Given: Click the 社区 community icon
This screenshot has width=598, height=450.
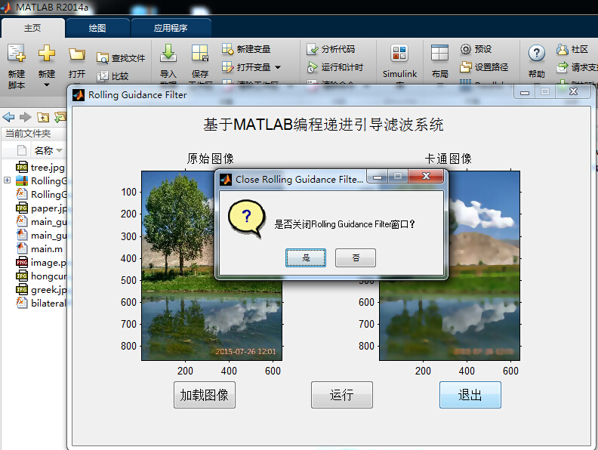Looking at the screenshot, I should pyautogui.click(x=563, y=49).
